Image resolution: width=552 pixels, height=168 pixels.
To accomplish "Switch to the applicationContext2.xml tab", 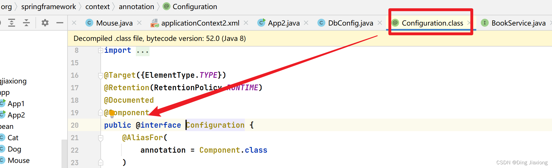I will click(200, 23).
